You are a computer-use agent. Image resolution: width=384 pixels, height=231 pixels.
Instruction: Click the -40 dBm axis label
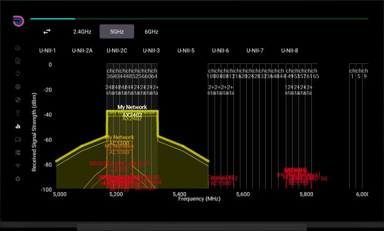[x=48, y=114]
